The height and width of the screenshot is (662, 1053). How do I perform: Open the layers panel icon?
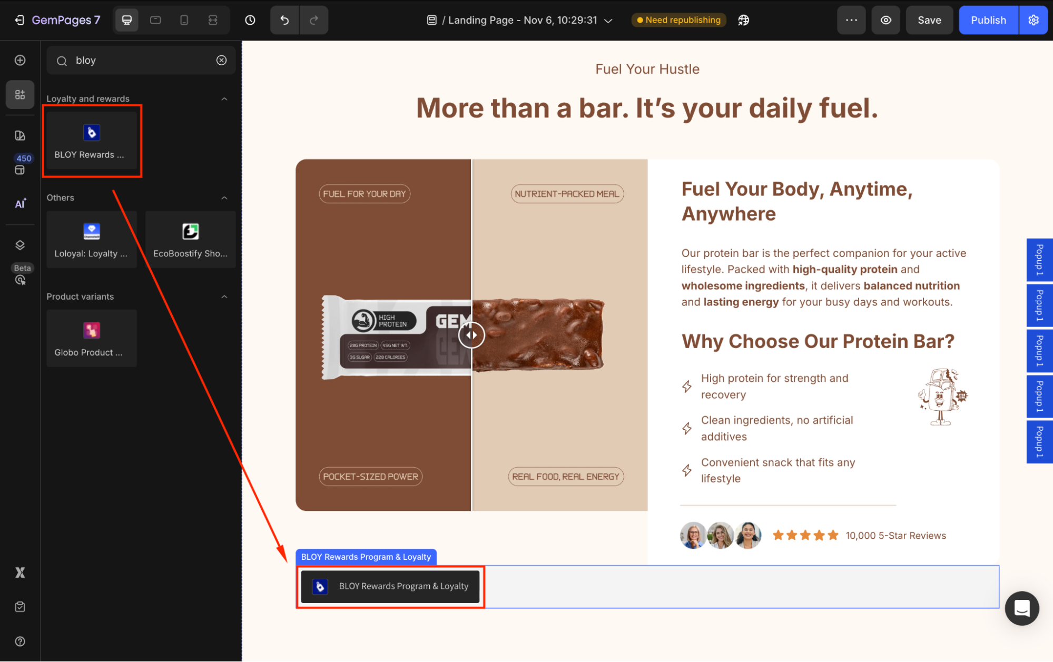[x=20, y=245]
